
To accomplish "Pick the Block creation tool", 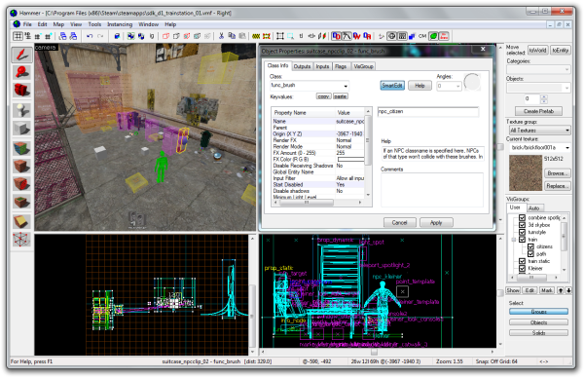I will coord(21,129).
